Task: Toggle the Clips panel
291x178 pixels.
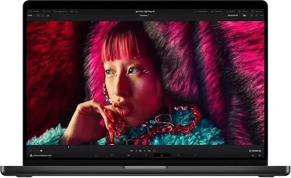Action: tap(74, 11)
